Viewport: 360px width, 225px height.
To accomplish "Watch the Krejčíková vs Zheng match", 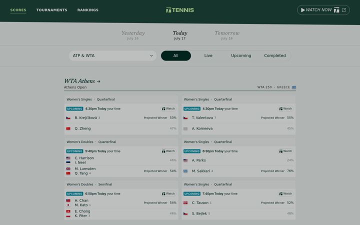I will click(x=168, y=108).
